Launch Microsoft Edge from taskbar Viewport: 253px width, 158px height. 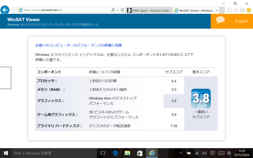(x=115, y=153)
